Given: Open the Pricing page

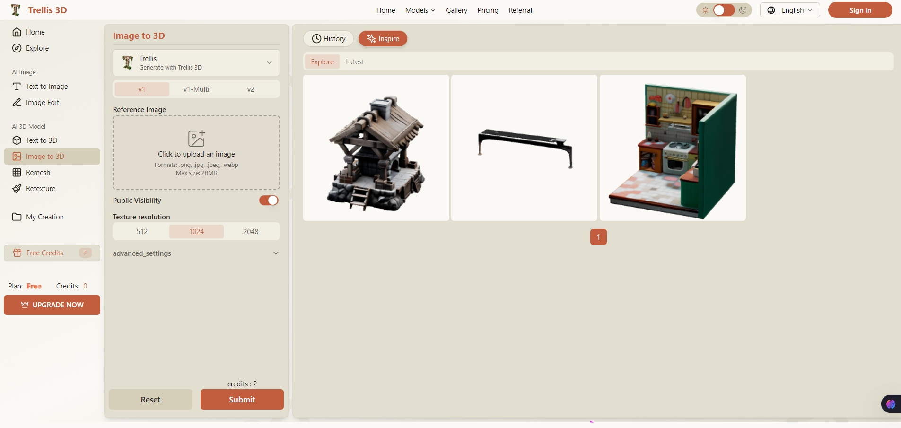Looking at the screenshot, I should pos(488,10).
